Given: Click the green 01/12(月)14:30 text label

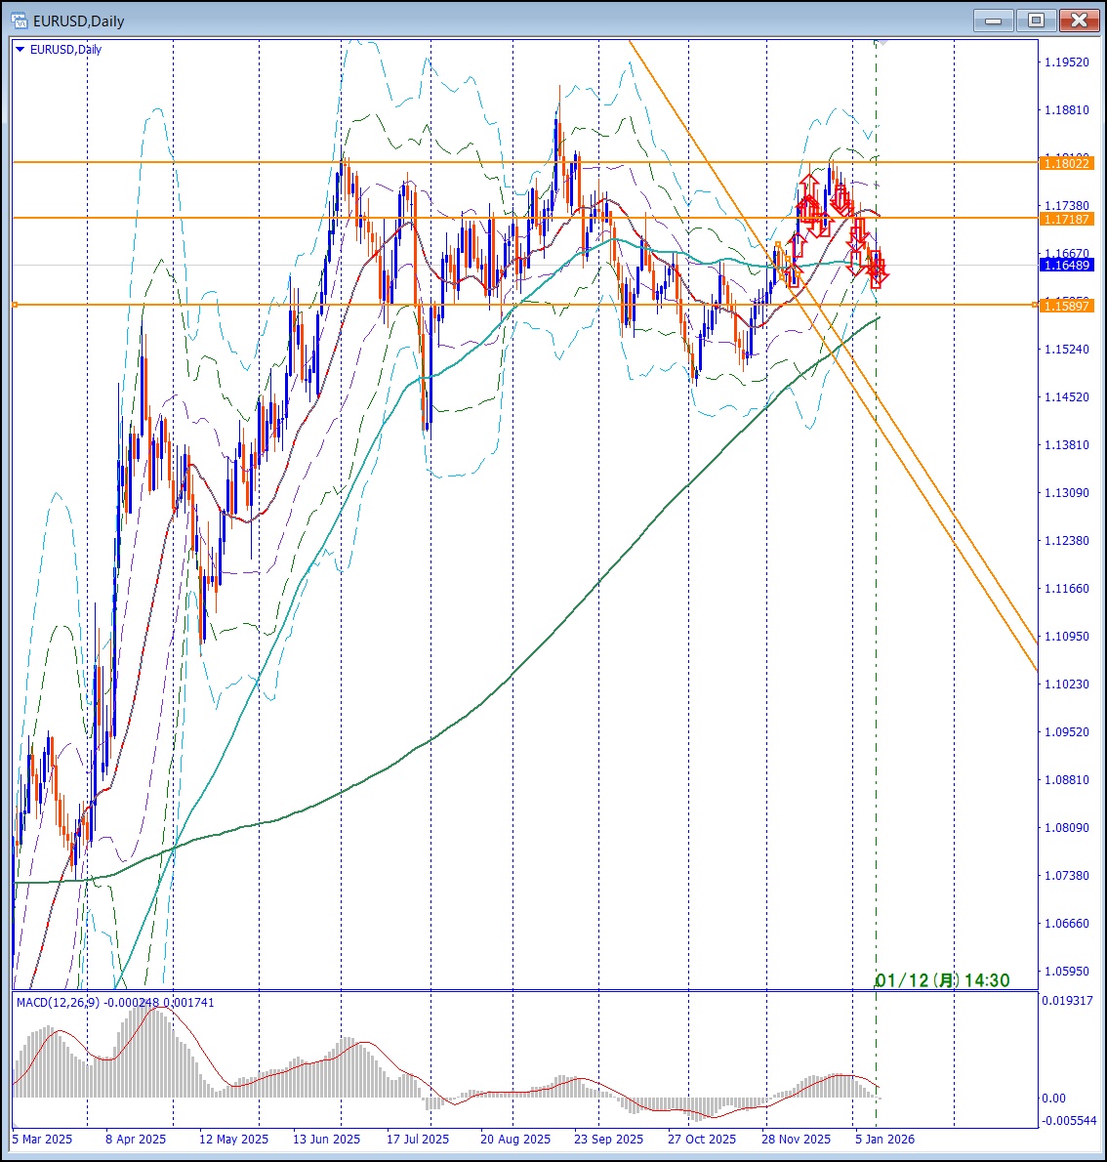Looking at the screenshot, I should [x=942, y=980].
